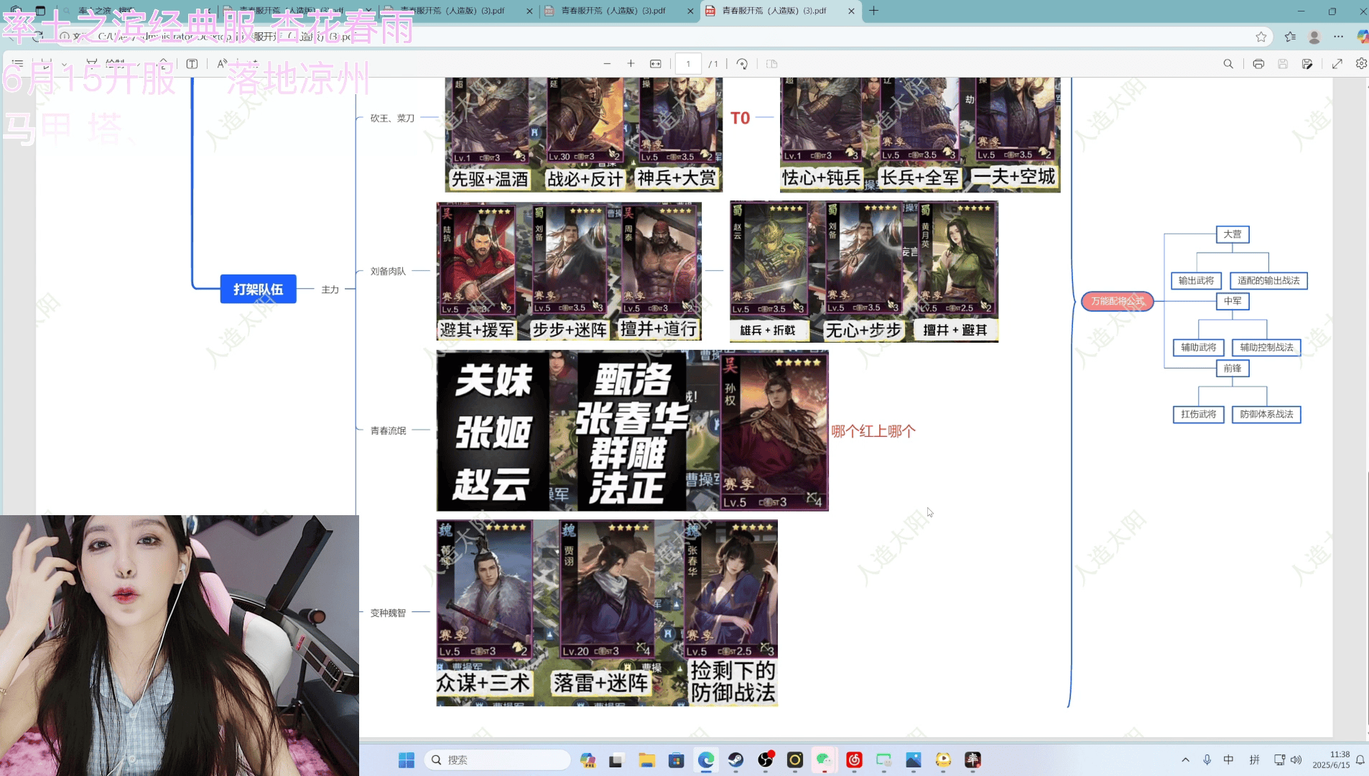Open browser Settings and more menu

pyautogui.click(x=1338, y=37)
